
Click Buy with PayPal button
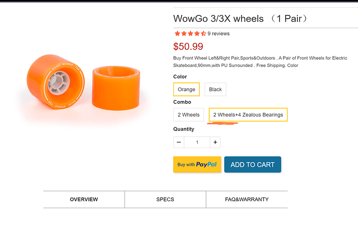(197, 165)
